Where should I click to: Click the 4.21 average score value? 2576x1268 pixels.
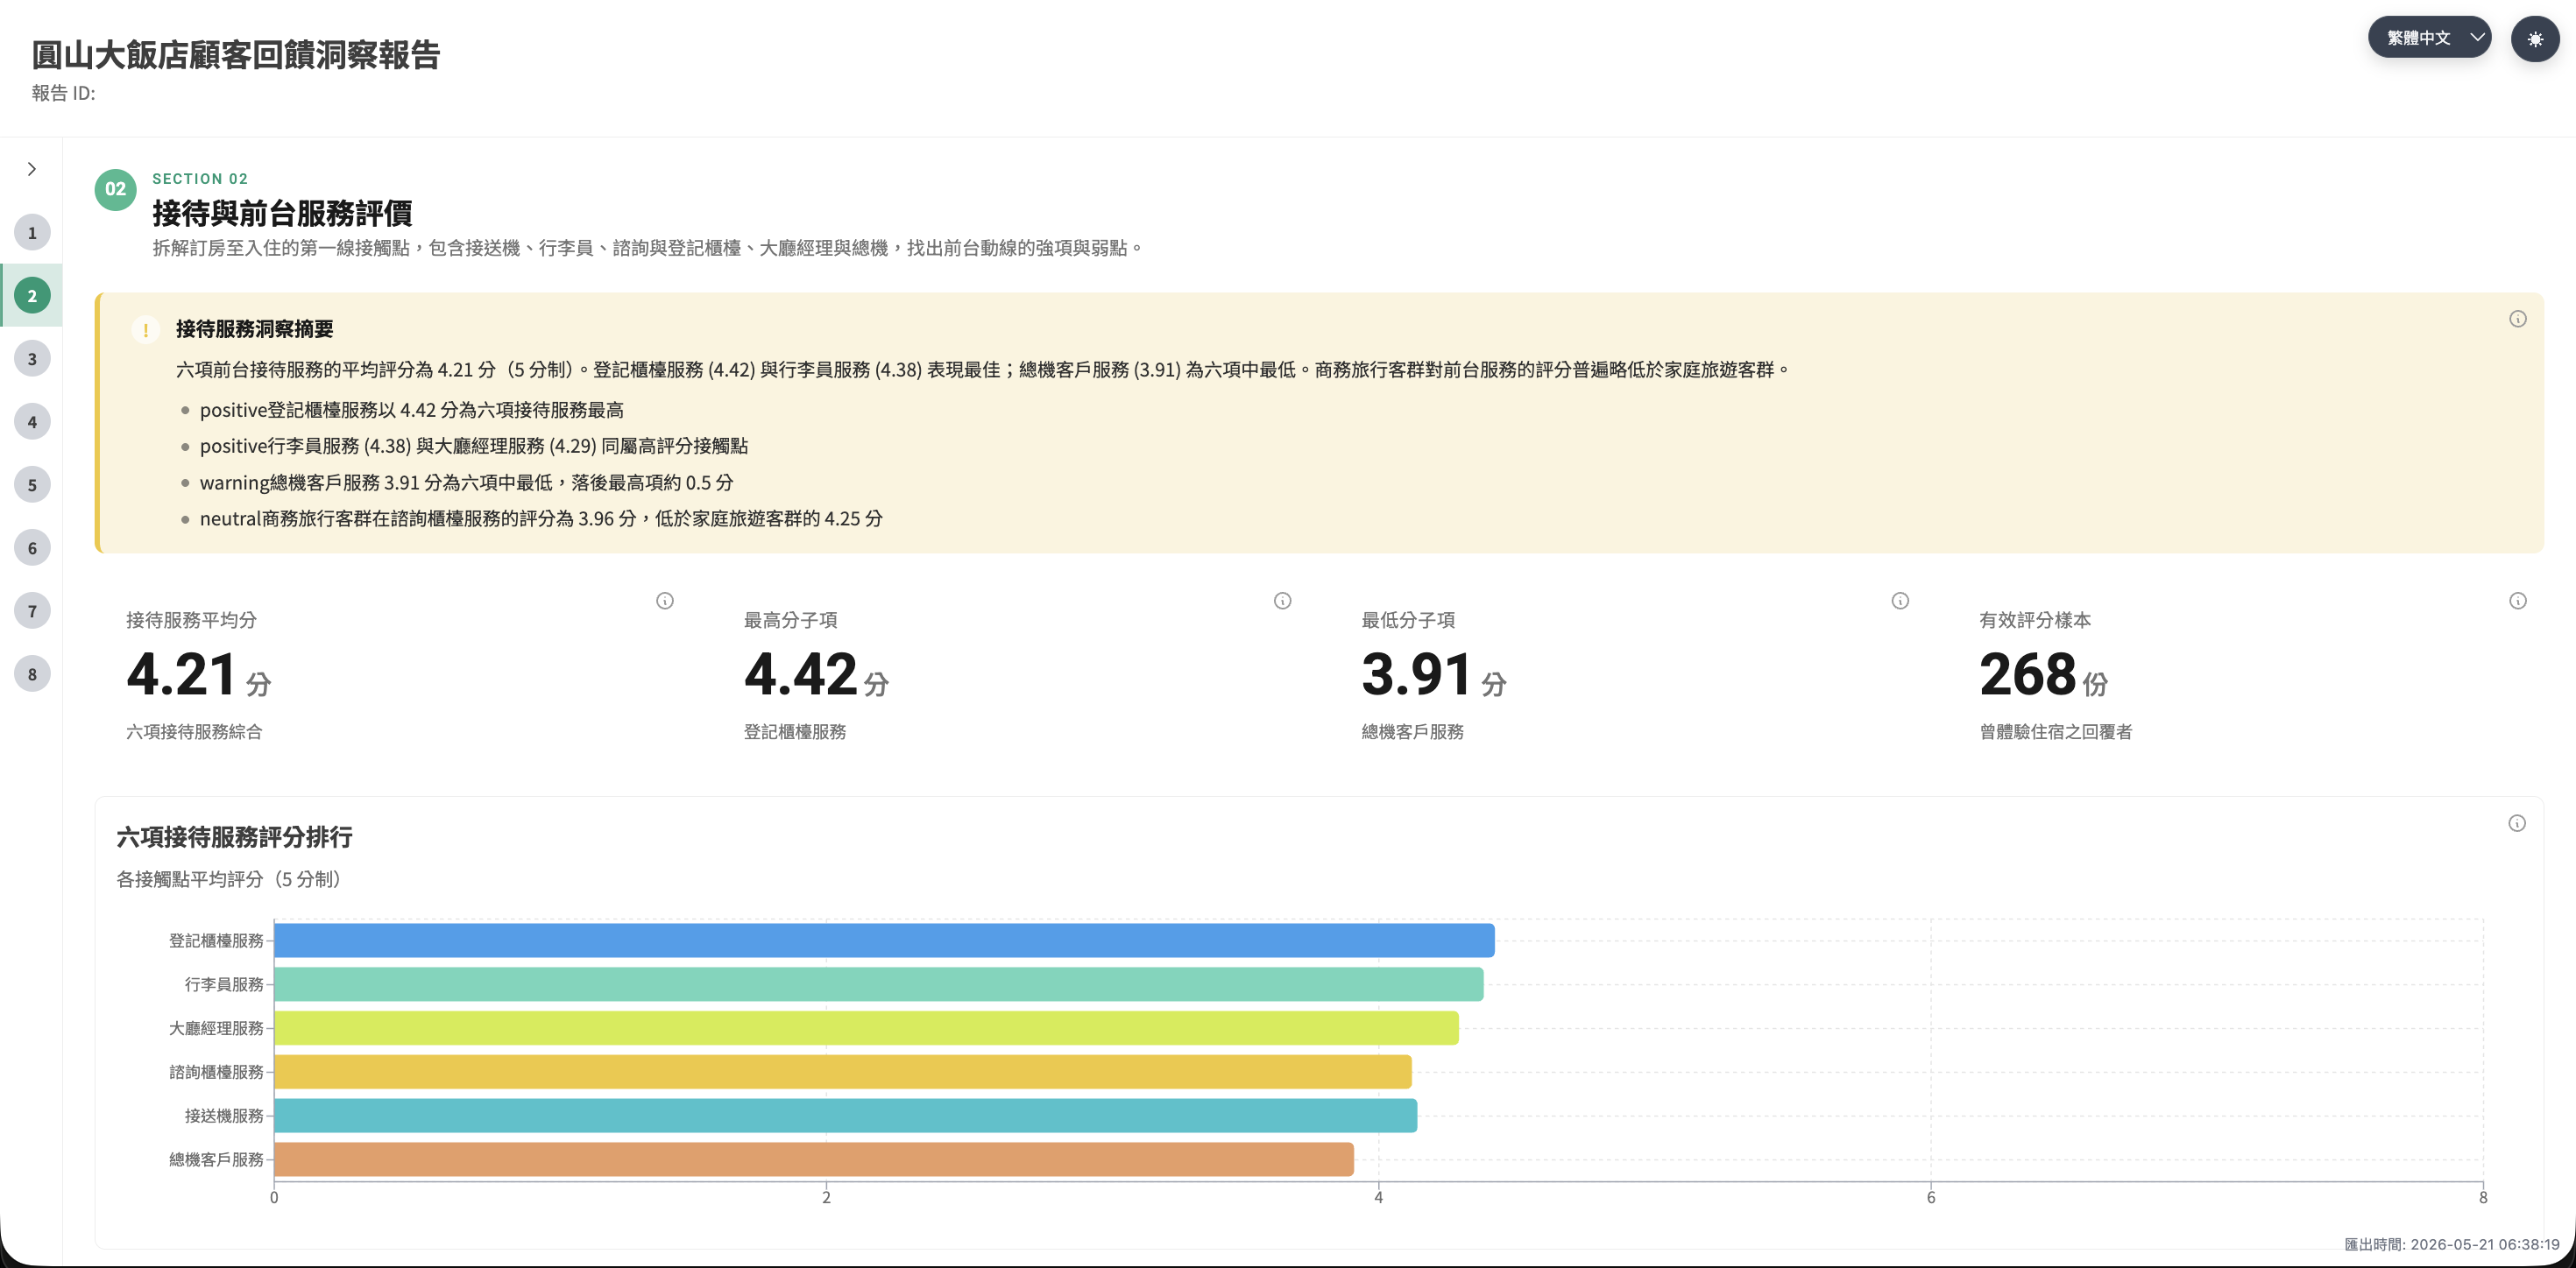tap(181, 674)
